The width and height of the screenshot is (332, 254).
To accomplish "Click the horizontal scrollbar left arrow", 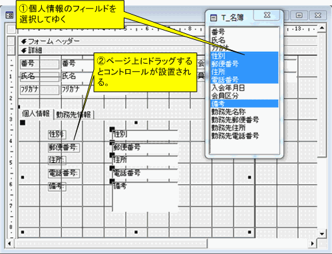I will [x=9, y=243].
